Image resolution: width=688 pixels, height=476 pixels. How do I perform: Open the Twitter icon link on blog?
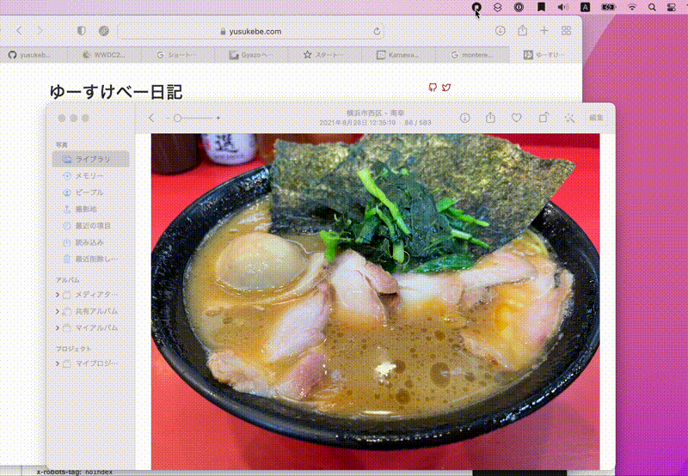click(446, 88)
